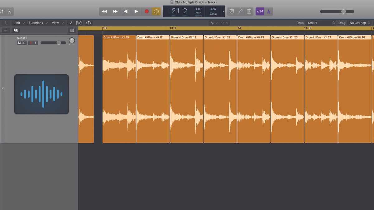Open the Functions menu
Viewport: 374px width, 210px height.
click(x=36, y=23)
